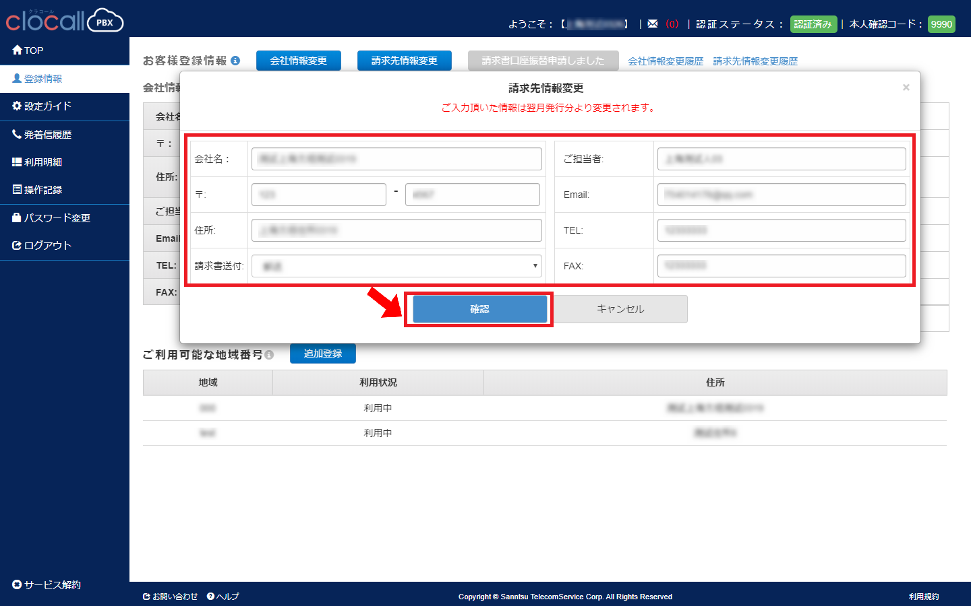Open 利用明細 in the sidebar
The image size is (971, 606).
(37, 162)
